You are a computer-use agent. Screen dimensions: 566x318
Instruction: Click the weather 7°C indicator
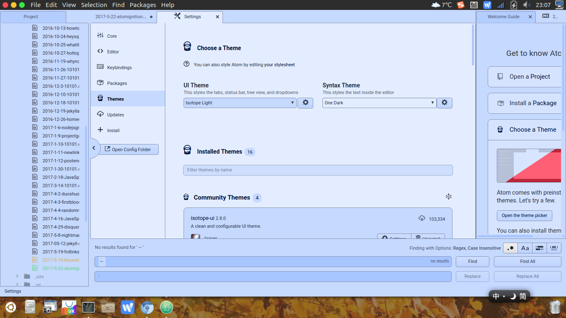442,5
